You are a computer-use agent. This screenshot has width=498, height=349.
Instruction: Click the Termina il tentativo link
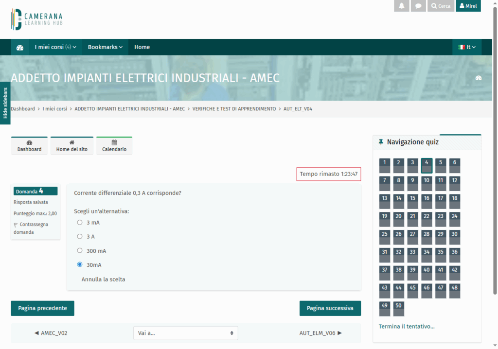click(407, 327)
